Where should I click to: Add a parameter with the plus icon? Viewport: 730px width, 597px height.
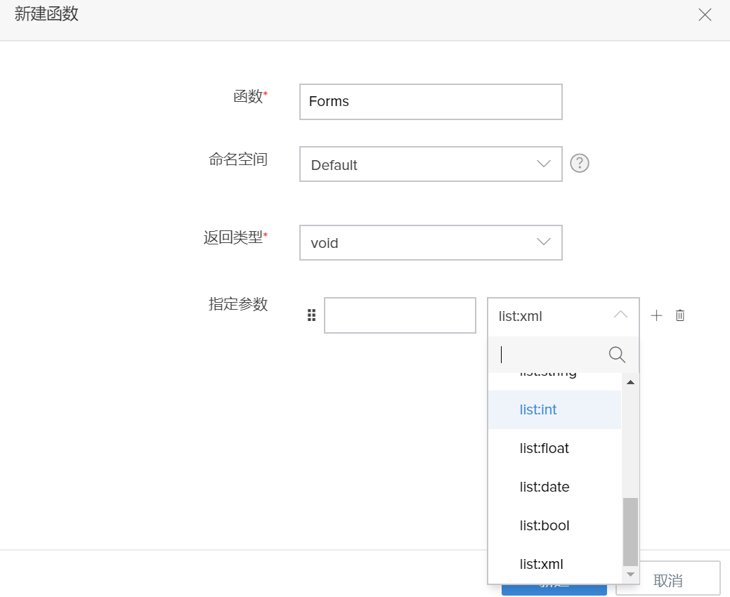click(x=656, y=315)
